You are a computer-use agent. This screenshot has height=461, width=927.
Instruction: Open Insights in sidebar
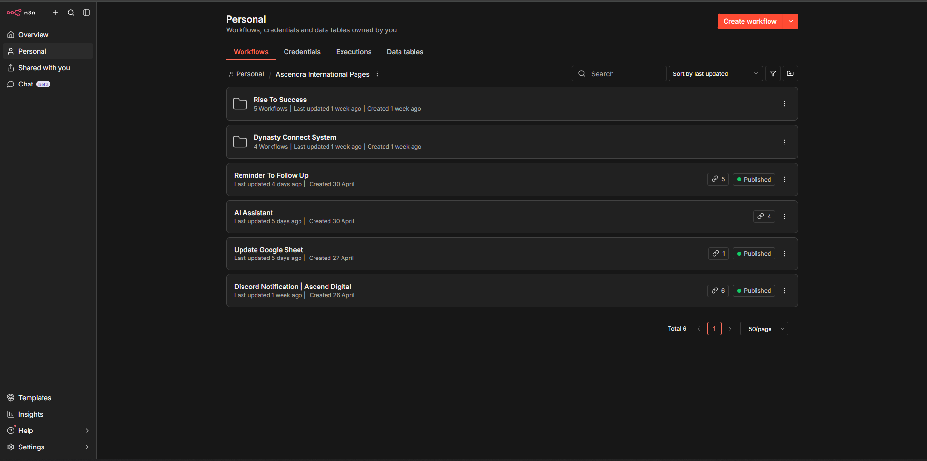pos(48,414)
